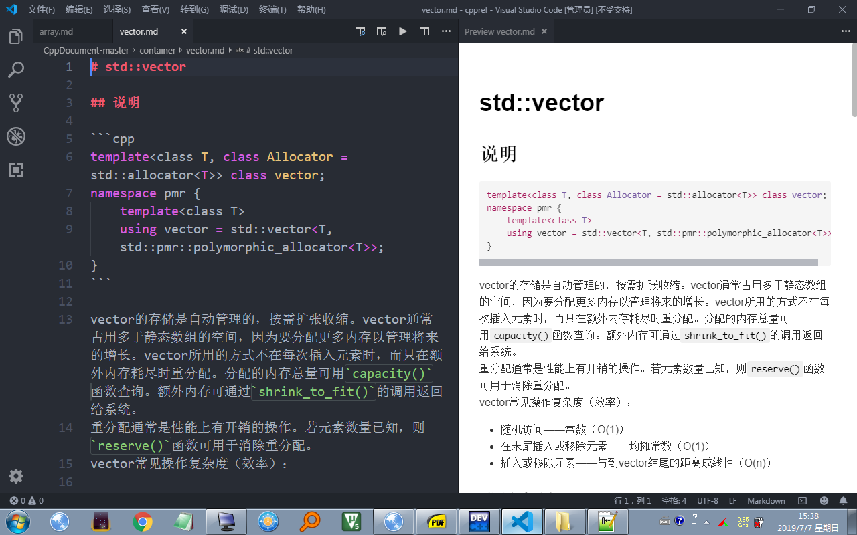This screenshot has height=535, width=857.
Task: Click the VS Code logo in title bar
Action: coord(11,9)
